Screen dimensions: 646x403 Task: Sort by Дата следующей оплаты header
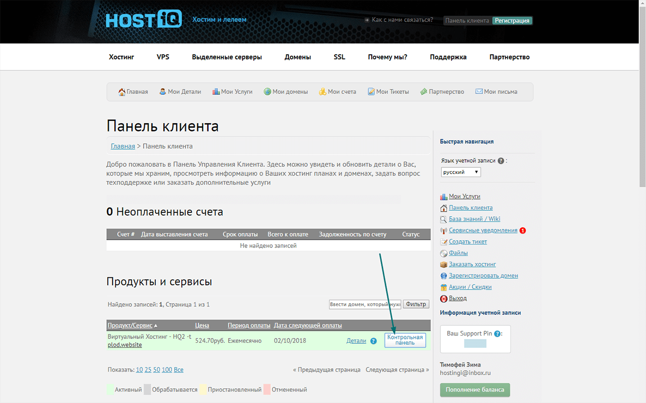point(308,325)
